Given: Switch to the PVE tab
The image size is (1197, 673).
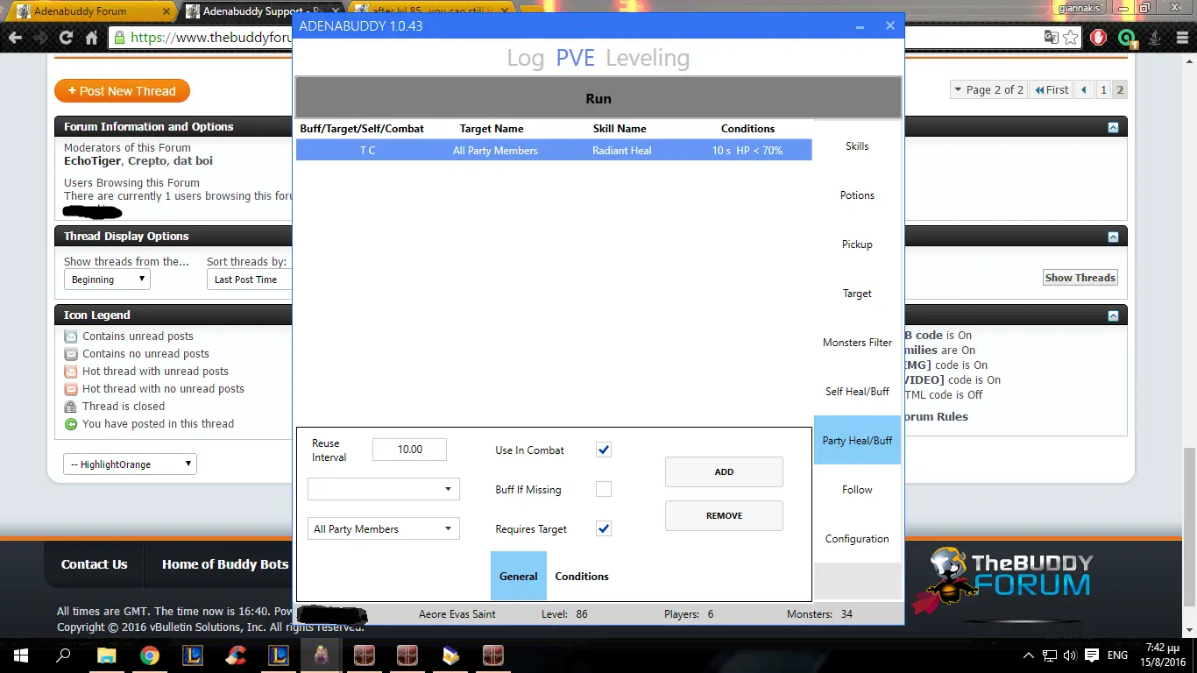Looking at the screenshot, I should (x=575, y=59).
